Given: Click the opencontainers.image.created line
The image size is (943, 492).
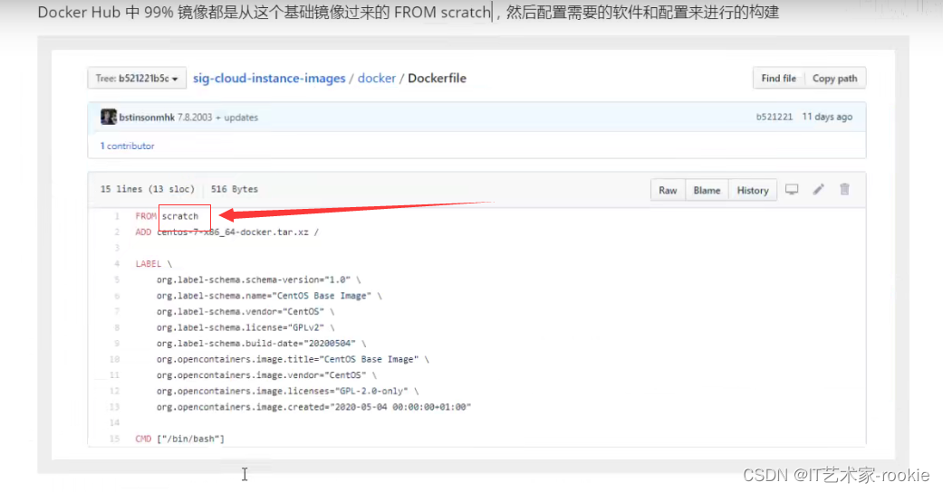Looking at the screenshot, I should click(x=314, y=407).
